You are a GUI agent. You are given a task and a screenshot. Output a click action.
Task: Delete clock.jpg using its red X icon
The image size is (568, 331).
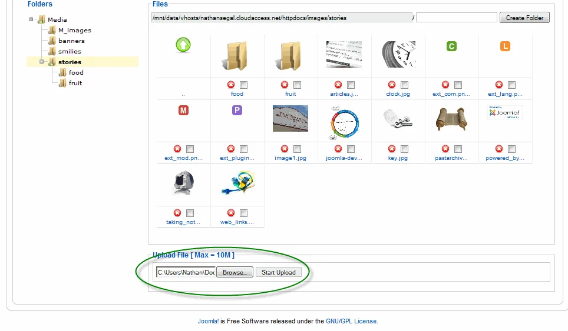[x=392, y=85]
